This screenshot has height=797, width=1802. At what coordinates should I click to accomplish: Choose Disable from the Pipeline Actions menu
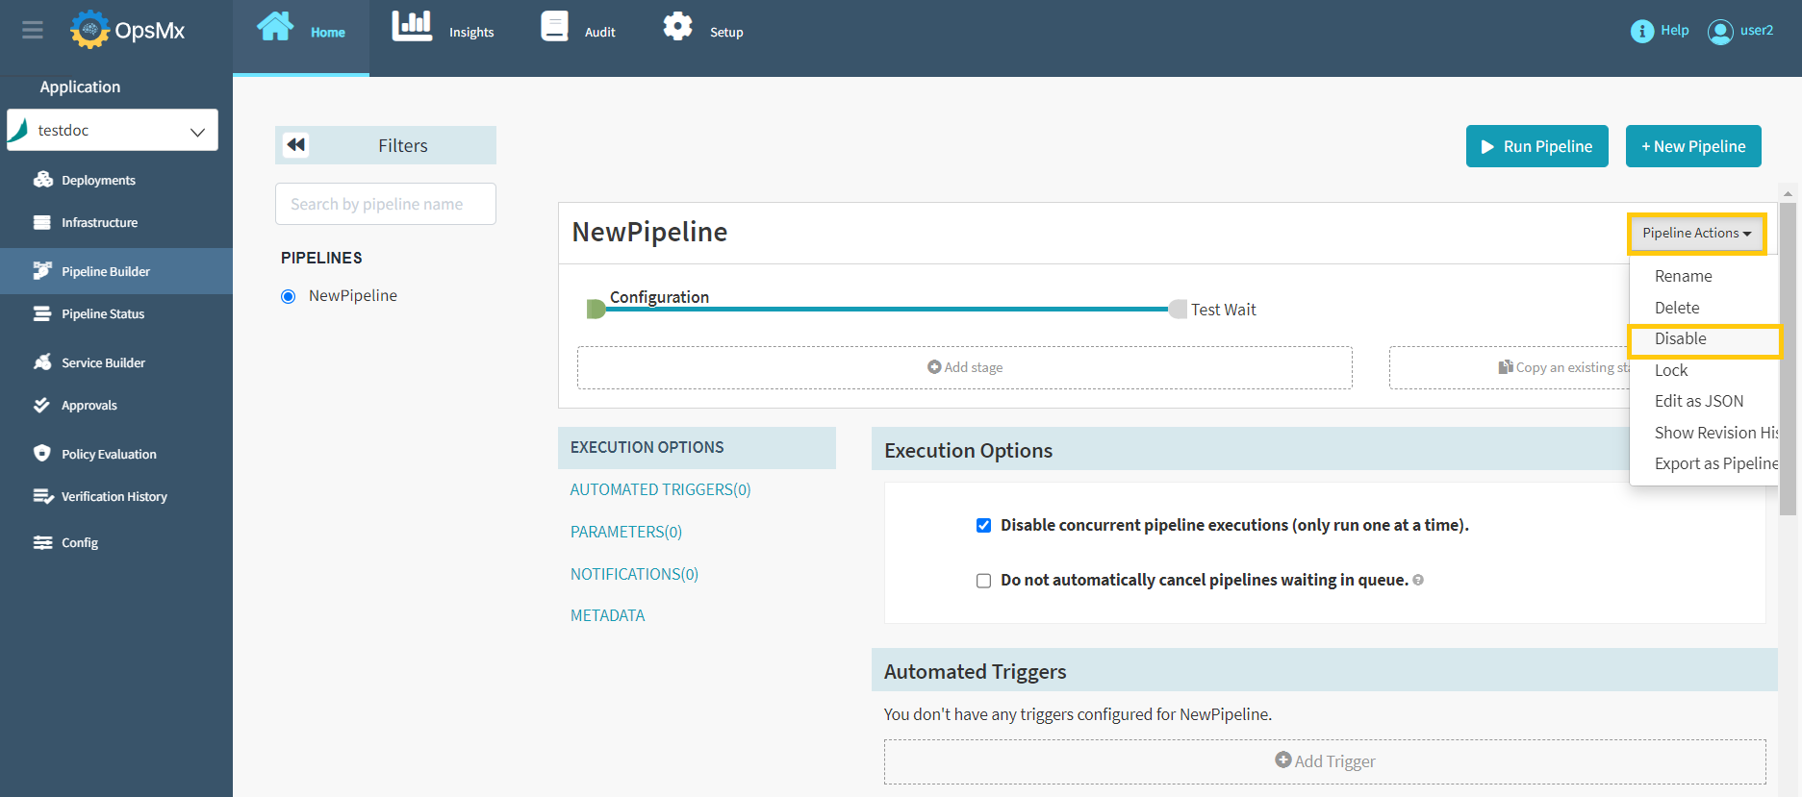(1680, 339)
